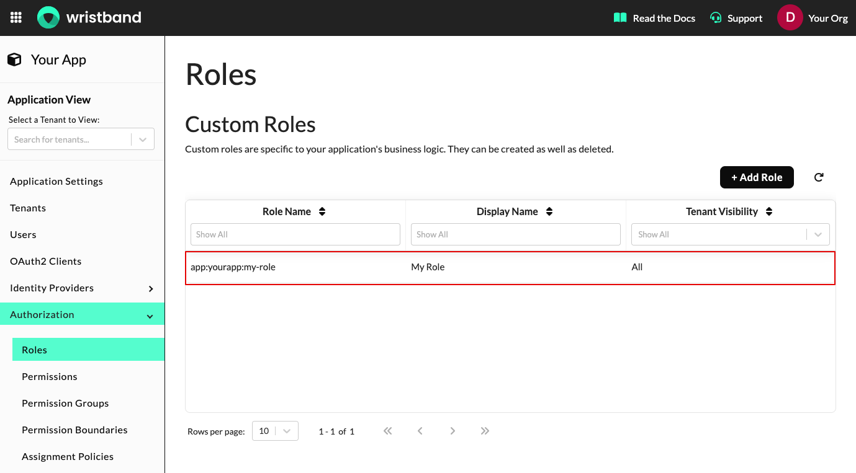Screen dimensions: 856x473
Task: Expand the Identity Providers section
Action: [x=150, y=288]
